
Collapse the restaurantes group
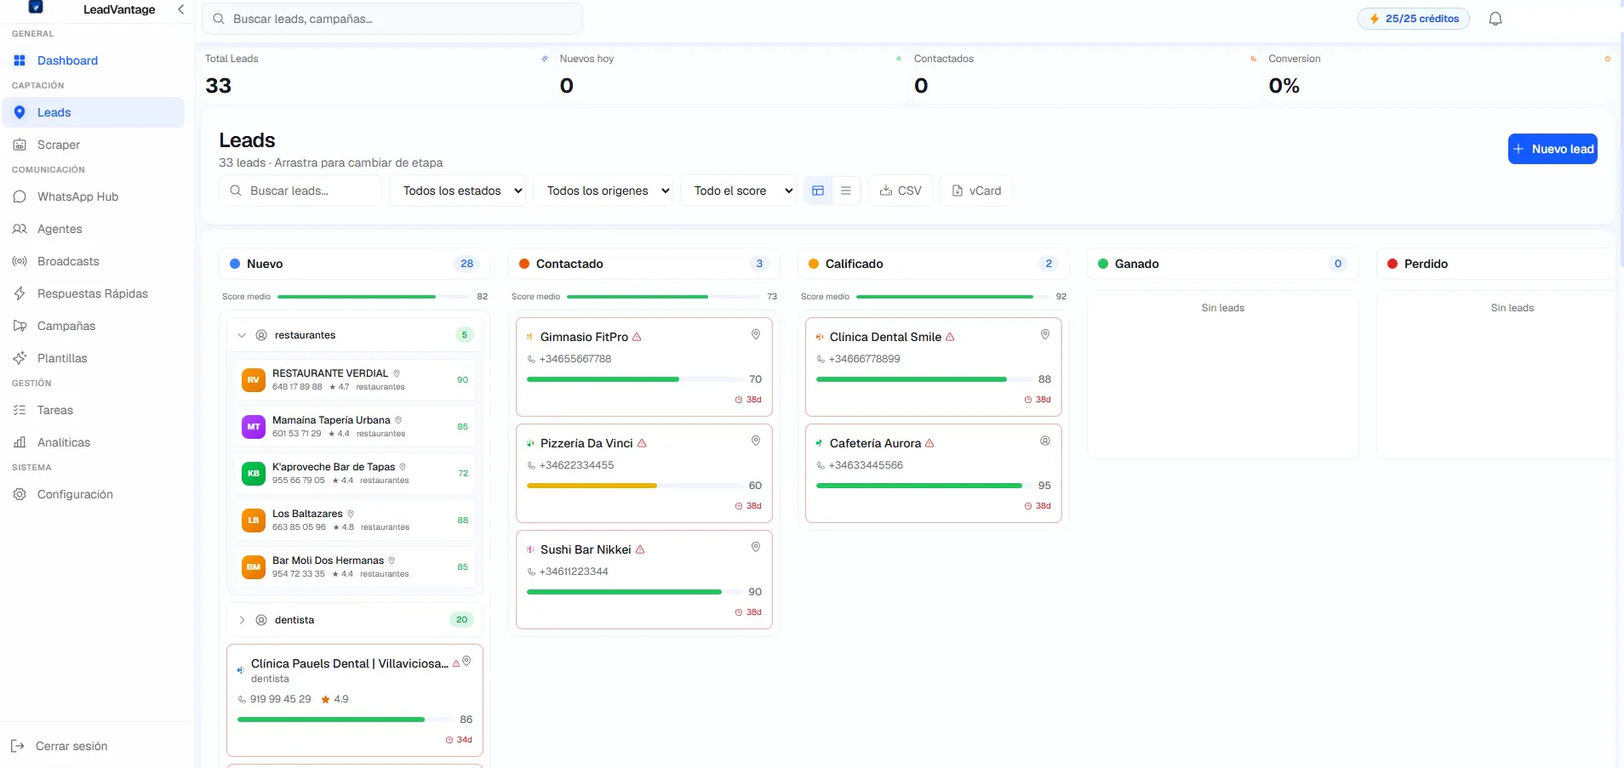242,335
